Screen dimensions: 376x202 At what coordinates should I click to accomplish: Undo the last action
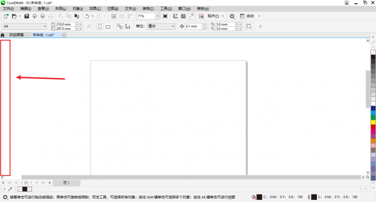pos(87,16)
